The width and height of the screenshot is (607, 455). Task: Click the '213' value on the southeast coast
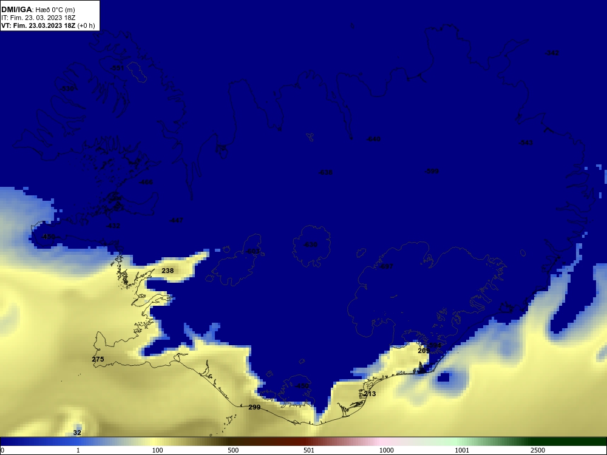[x=370, y=394]
